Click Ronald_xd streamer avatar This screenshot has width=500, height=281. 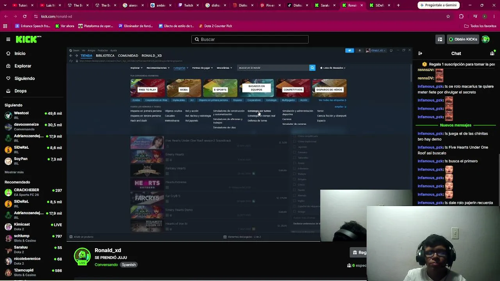[82, 257]
